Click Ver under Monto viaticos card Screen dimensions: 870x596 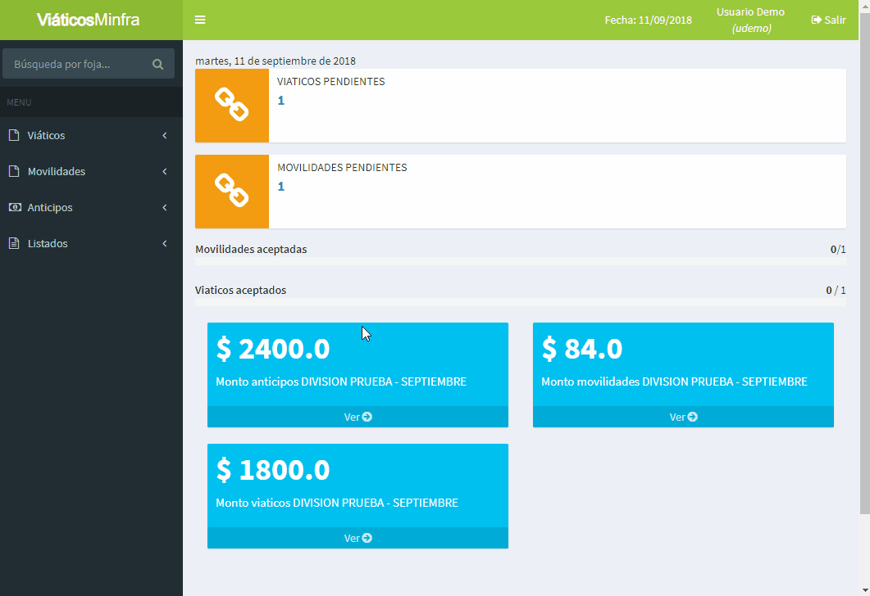pos(358,538)
